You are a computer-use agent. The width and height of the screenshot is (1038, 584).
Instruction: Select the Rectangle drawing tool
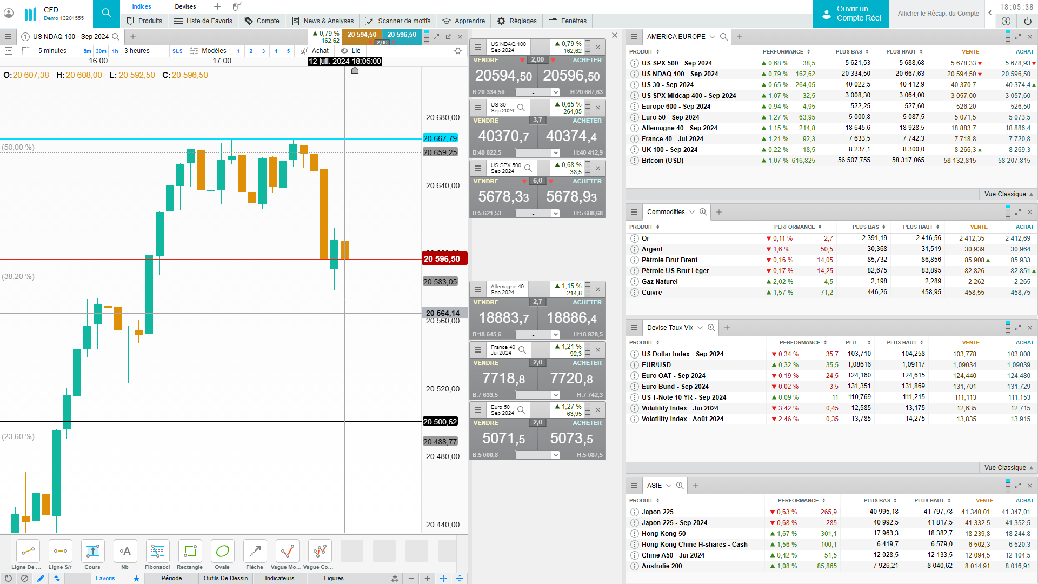pos(190,552)
